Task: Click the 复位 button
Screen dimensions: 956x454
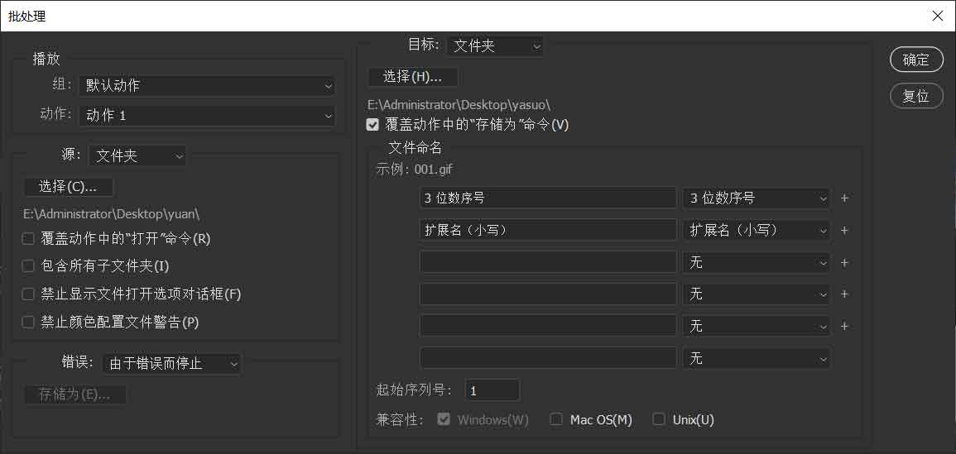Action: [915, 96]
